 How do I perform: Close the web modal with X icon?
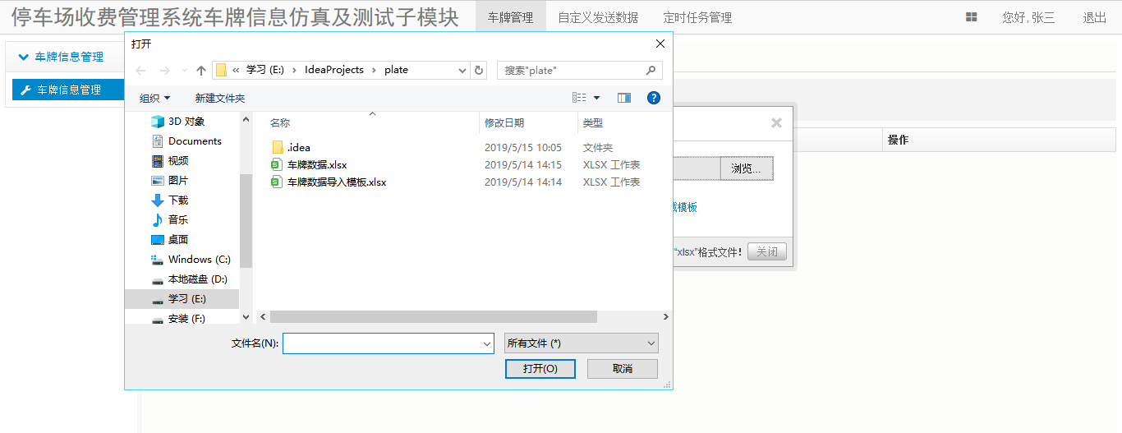(776, 123)
